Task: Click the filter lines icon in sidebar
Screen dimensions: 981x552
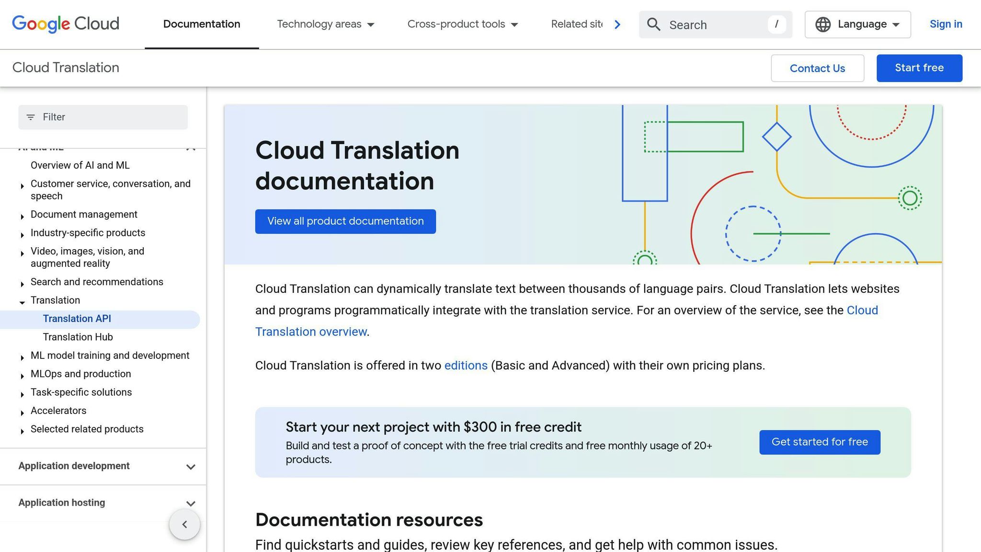Action: coord(31,117)
